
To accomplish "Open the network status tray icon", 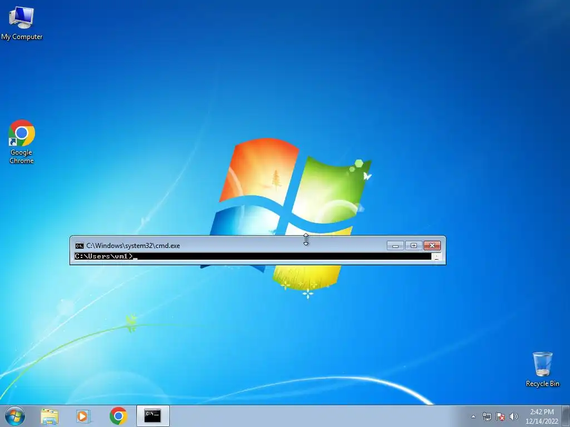I will click(487, 416).
